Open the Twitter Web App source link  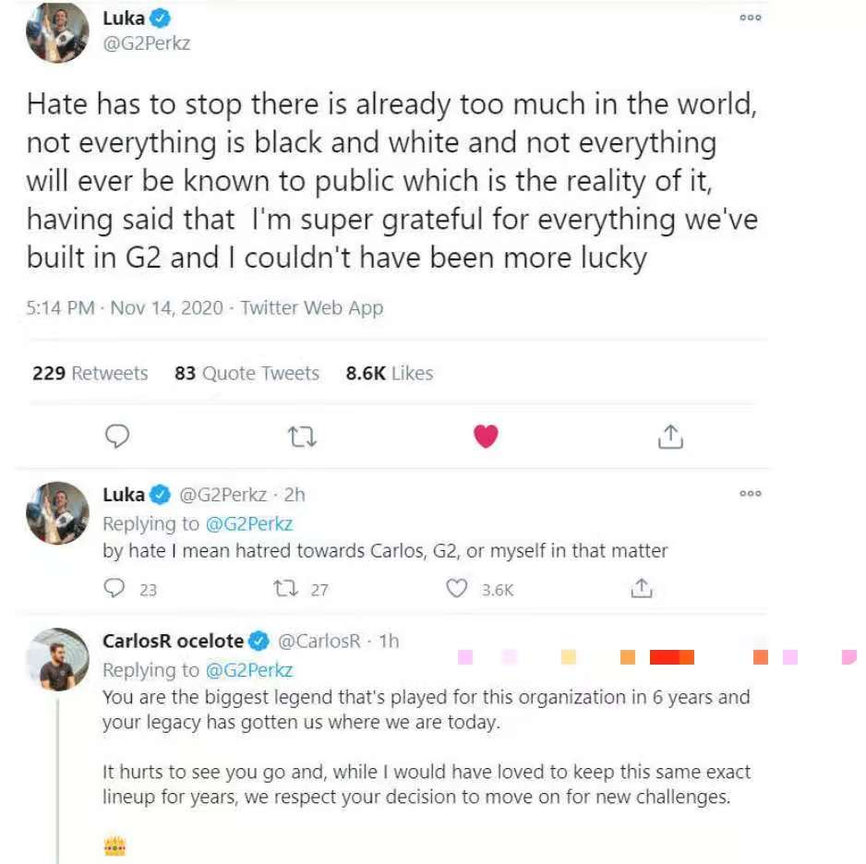[311, 307]
